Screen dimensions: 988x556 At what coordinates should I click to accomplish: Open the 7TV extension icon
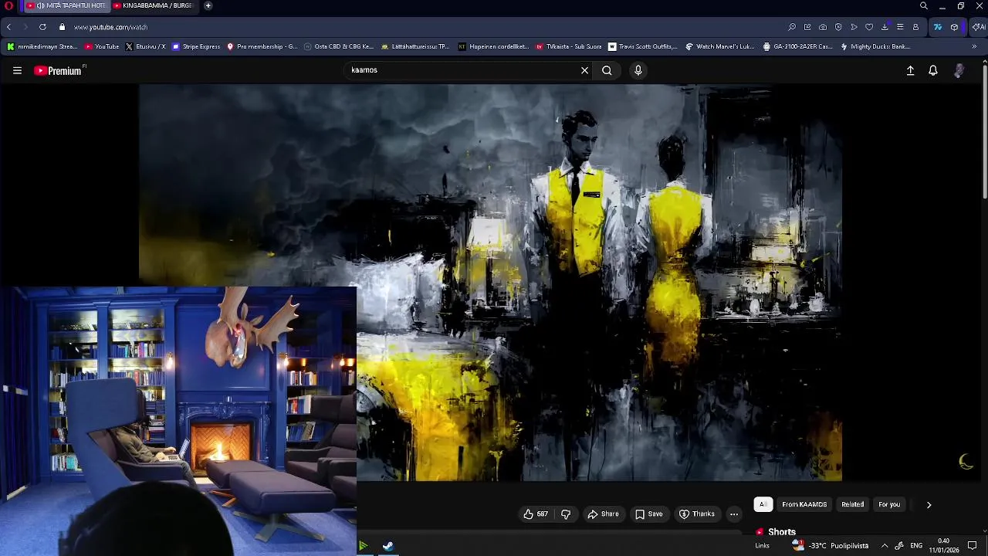tap(938, 27)
